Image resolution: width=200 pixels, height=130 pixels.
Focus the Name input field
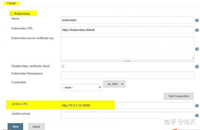[x=127, y=20]
